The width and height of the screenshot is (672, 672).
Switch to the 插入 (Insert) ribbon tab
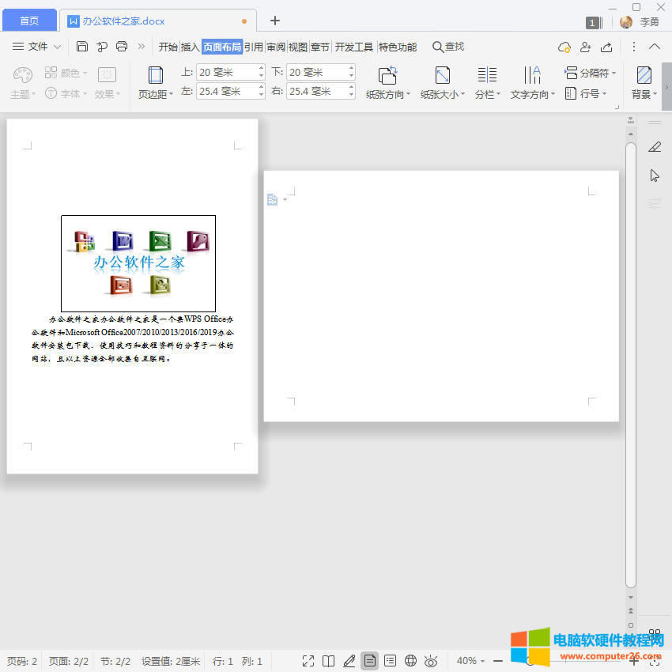[190, 47]
